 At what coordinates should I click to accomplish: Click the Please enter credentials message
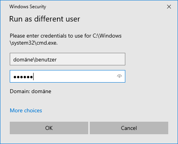click(x=66, y=39)
